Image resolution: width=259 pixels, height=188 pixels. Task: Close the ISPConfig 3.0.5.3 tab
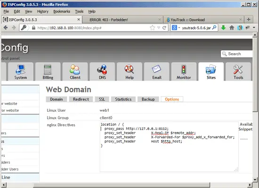click(x=79, y=19)
